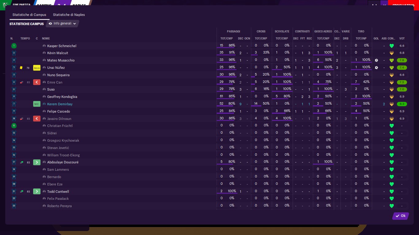Click the player info icon beside Geoffrey Kondogbia
The image size is (419, 235).
coord(44,97)
